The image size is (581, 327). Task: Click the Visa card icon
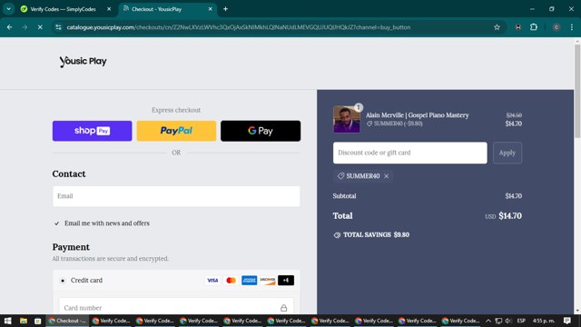tap(212, 281)
